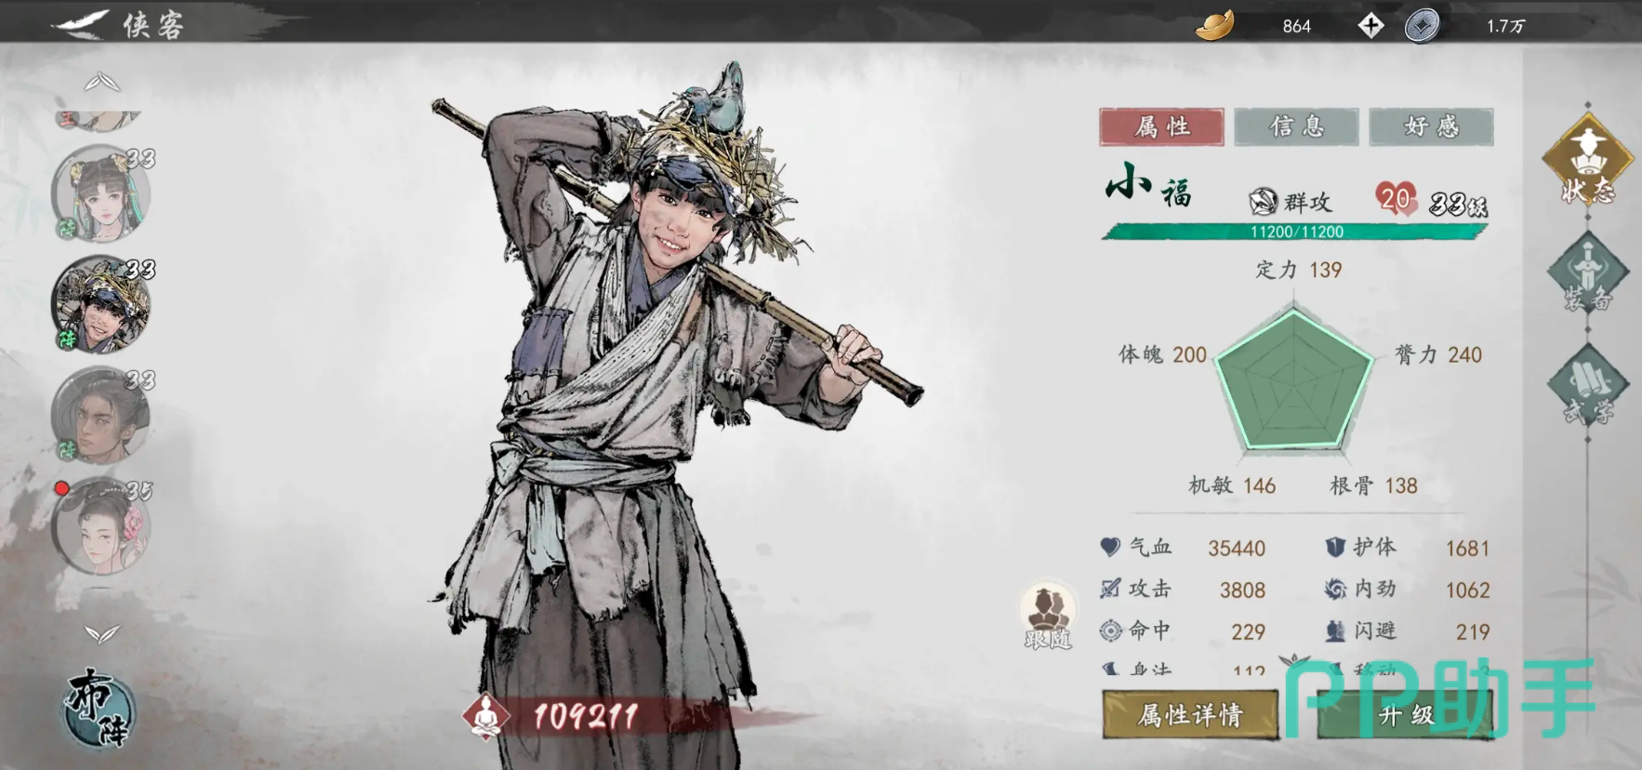The image size is (1642, 770).
Task: Open the 状态 status diamond icon
Action: tap(1587, 159)
